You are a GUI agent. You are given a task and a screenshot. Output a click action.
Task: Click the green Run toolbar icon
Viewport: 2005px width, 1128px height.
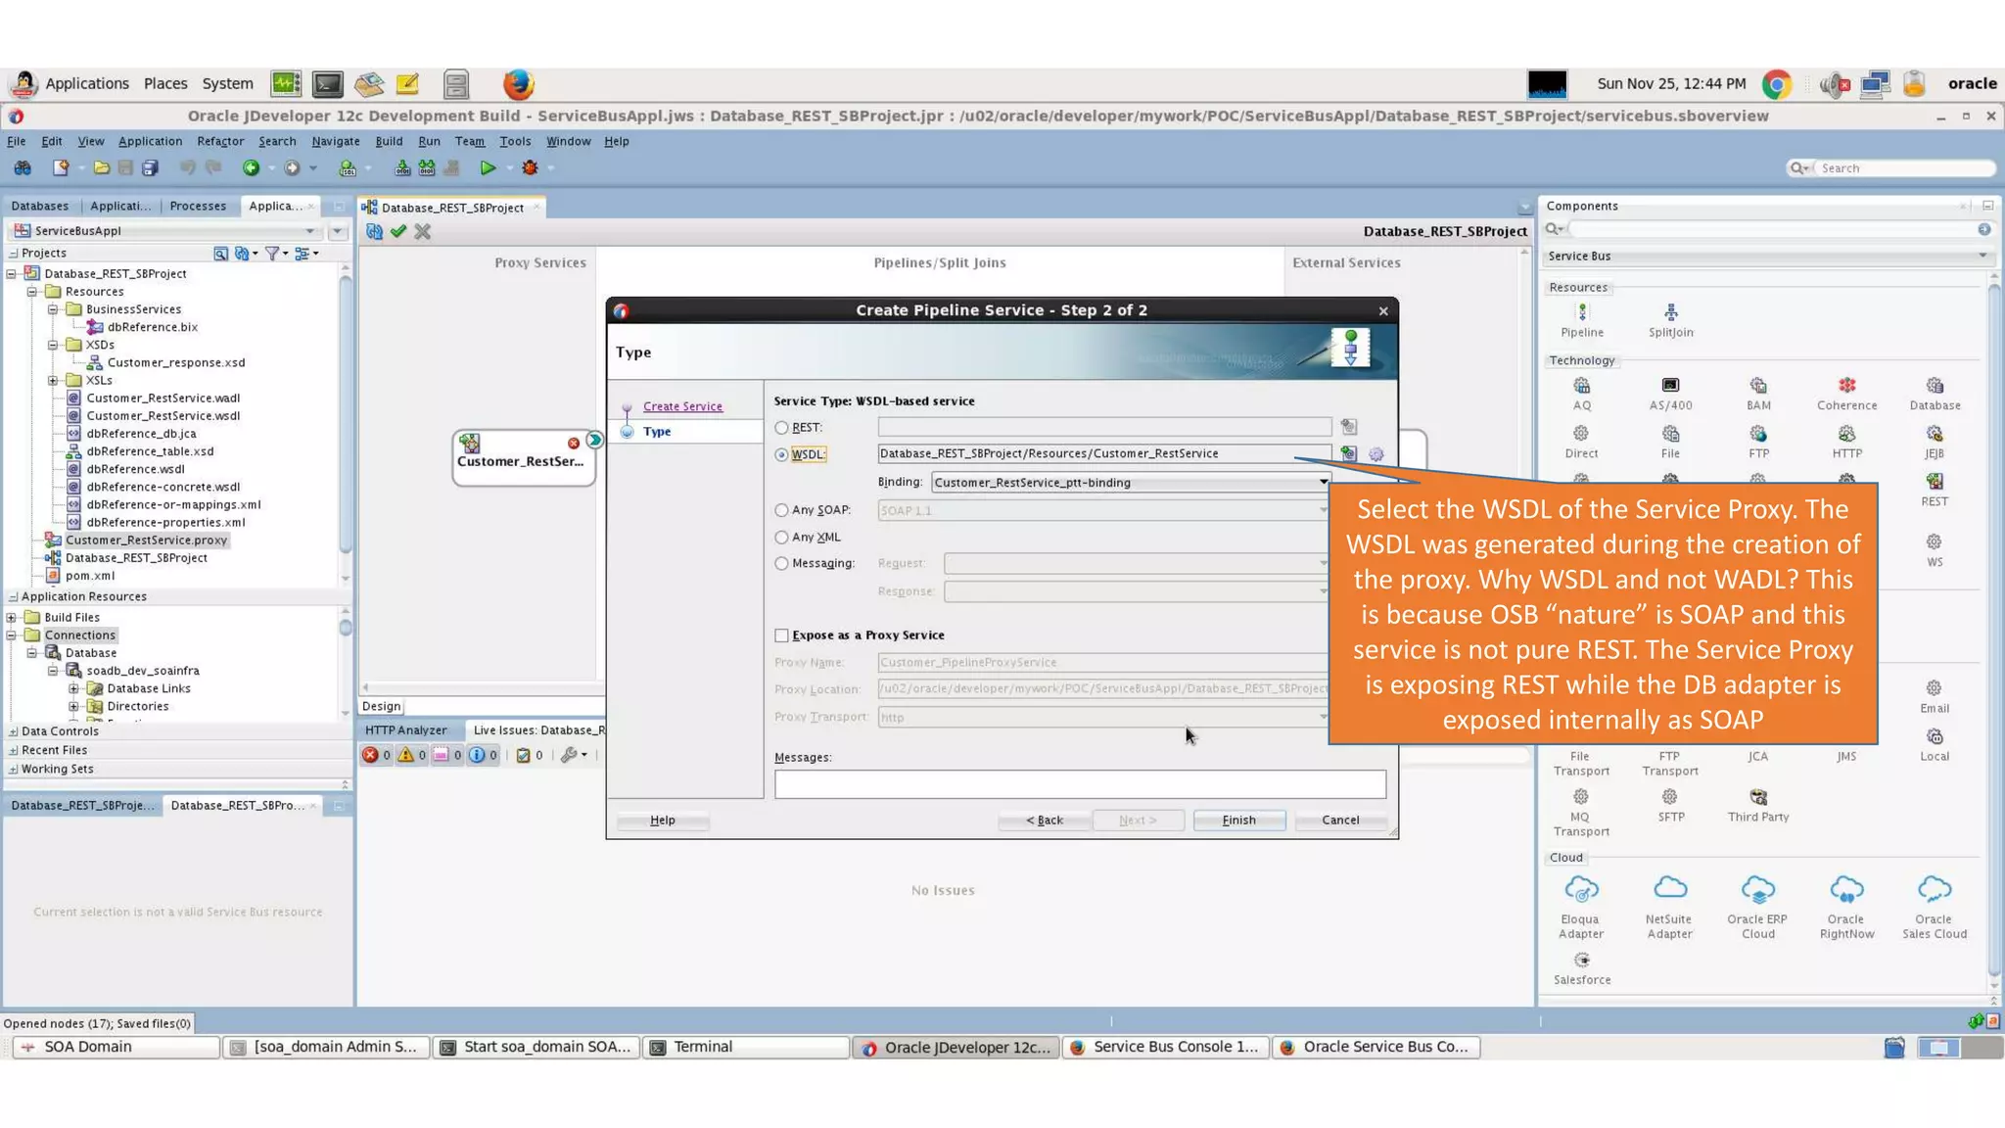pos(487,168)
